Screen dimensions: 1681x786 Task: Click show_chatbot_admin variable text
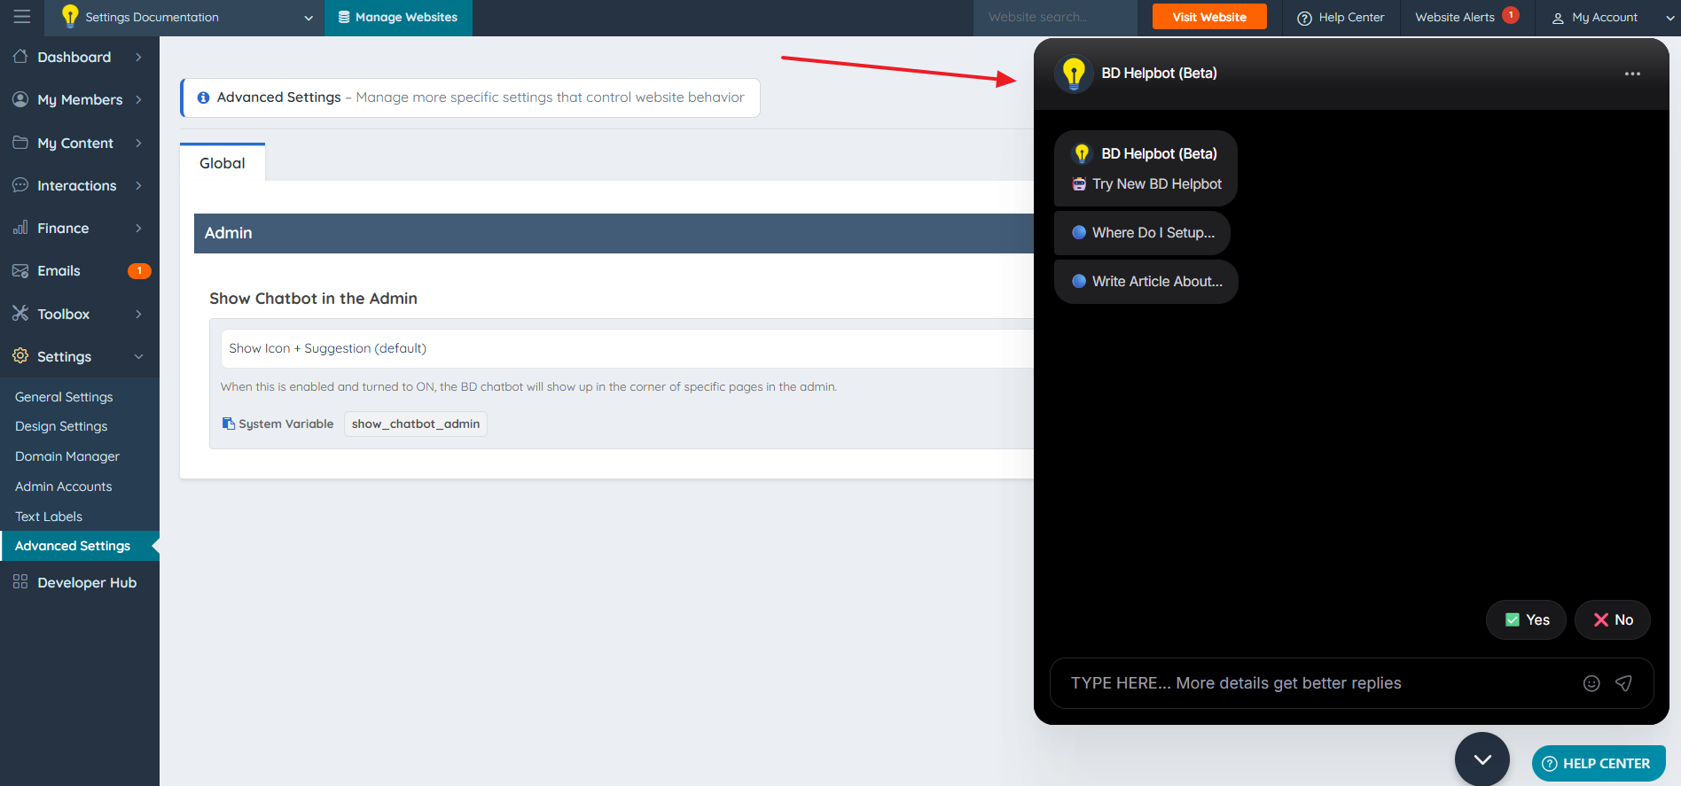point(416,424)
